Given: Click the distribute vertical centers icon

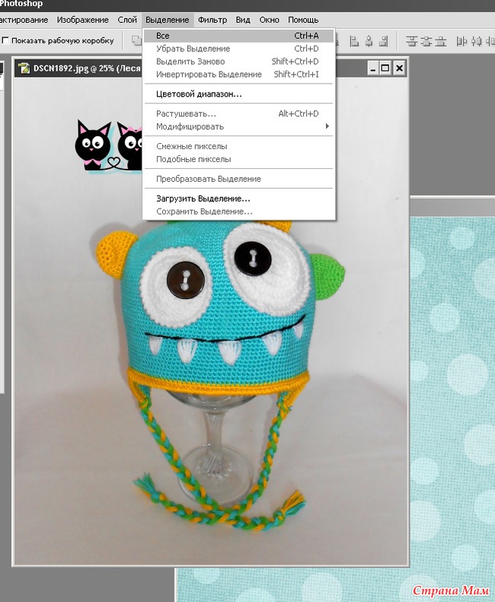Looking at the screenshot, I should [426, 41].
